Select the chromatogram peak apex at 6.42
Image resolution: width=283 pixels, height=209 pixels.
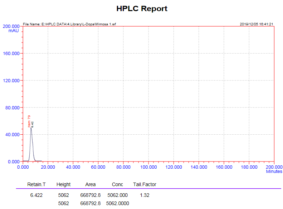pos(31,128)
